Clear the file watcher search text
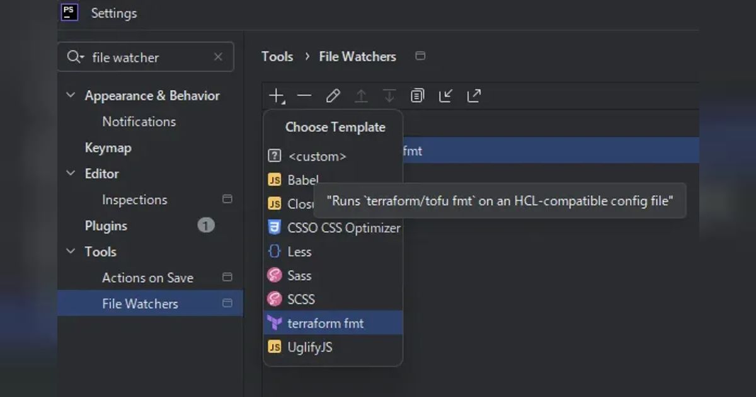Image resolution: width=756 pixels, height=397 pixels. (x=218, y=57)
